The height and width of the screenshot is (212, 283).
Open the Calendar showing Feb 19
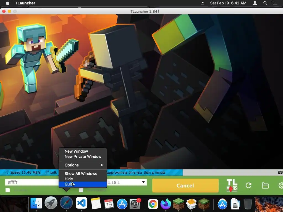point(109,204)
